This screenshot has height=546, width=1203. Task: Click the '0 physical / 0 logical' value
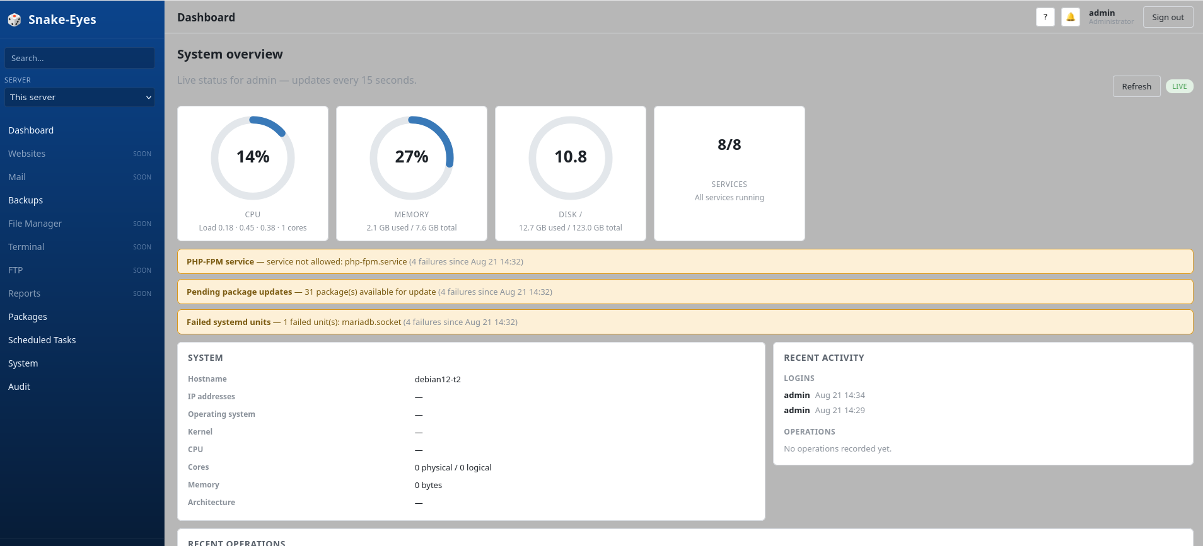(x=453, y=467)
